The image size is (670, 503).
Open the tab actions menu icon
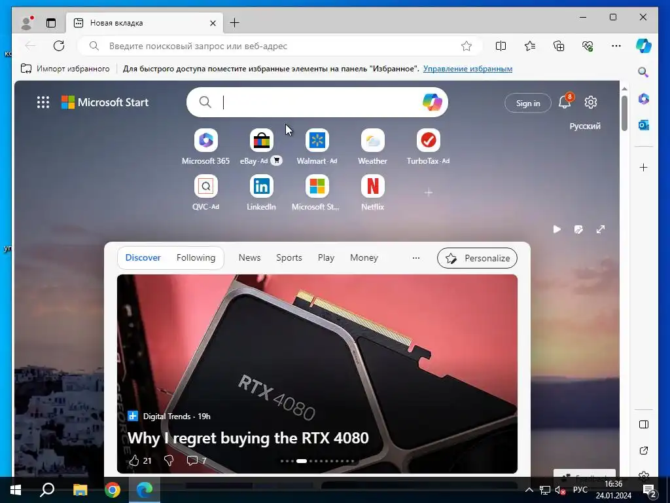pyautogui.click(x=51, y=23)
